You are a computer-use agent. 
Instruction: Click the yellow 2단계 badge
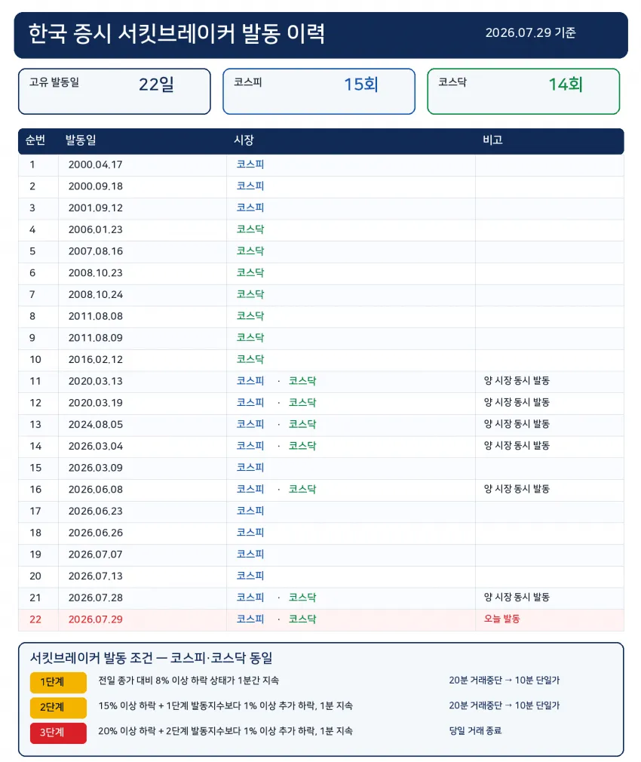coord(58,708)
